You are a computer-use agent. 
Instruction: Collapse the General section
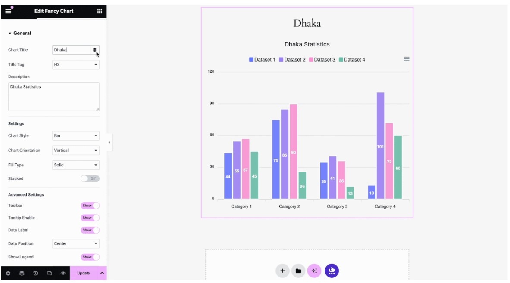point(19,33)
